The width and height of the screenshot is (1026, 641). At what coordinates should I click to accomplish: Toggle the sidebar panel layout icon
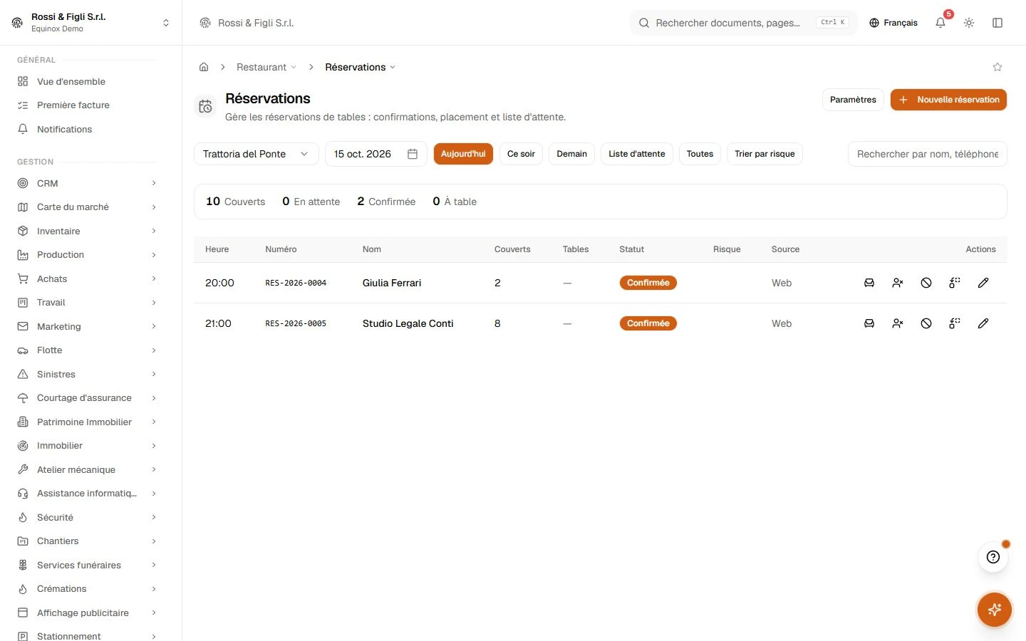click(997, 23)
